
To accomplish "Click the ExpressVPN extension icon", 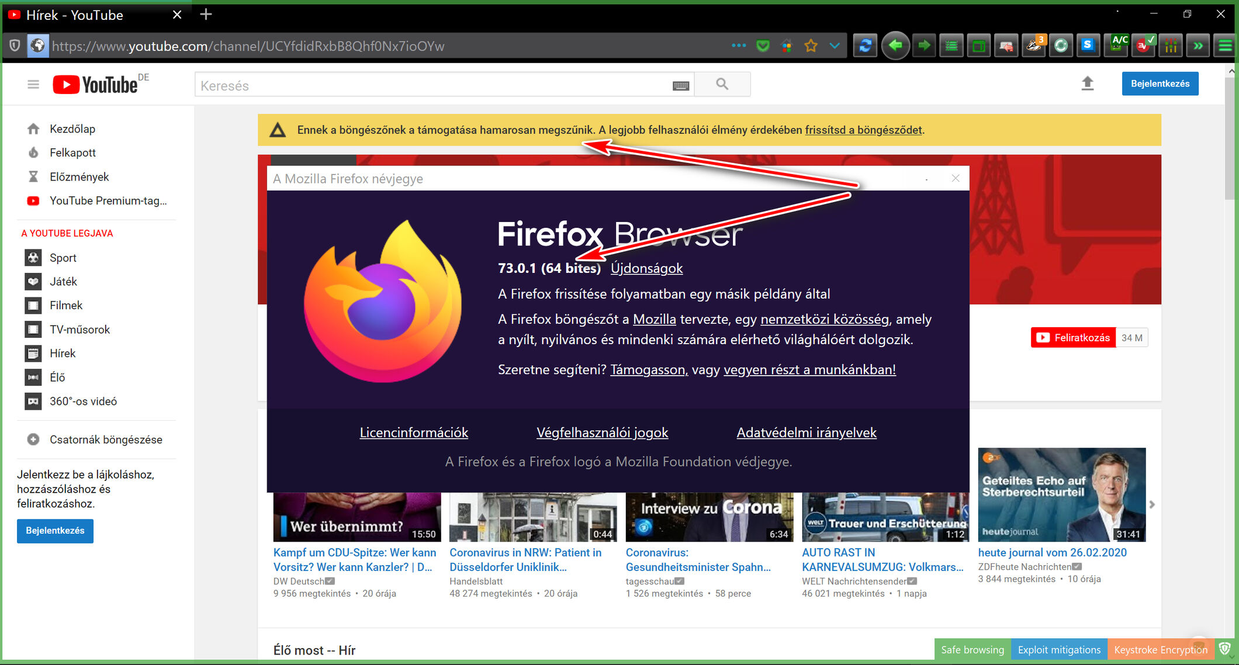I will (1144, 46).
